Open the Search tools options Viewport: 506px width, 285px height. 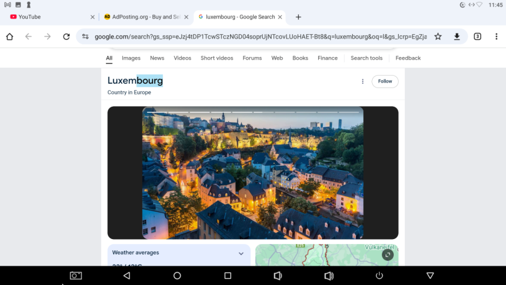point(366,58)
